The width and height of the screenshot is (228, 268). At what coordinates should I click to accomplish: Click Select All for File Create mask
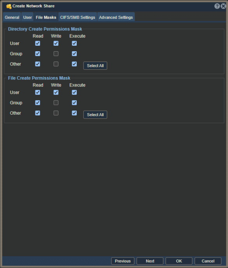pos(95,115)
